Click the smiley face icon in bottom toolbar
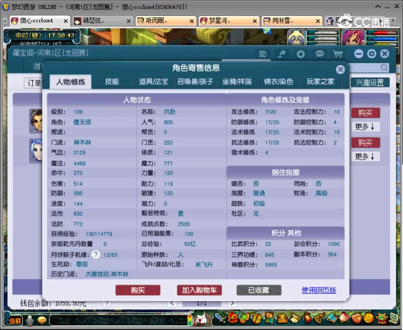This screenshot has width=403, height=330. 369,318
